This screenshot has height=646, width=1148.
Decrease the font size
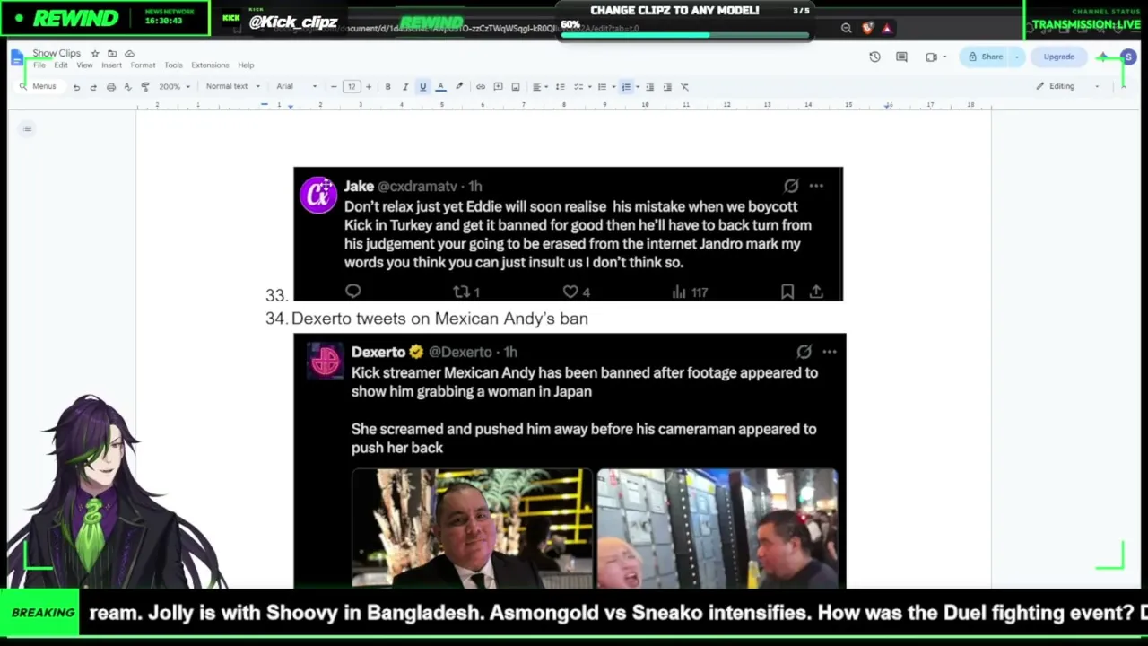[x=334, y=87]
